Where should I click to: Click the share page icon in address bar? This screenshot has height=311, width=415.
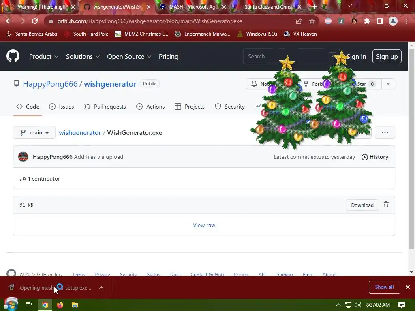point(299,21)
